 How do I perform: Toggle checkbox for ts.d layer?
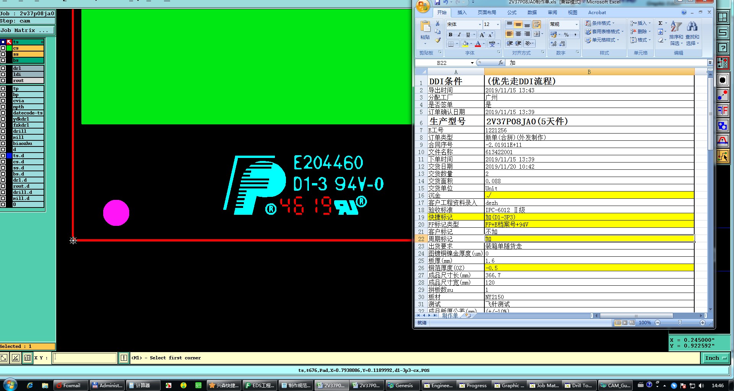click(x=3, y=156)
